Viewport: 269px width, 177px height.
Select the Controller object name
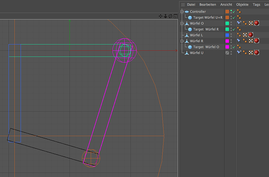[198, 12]
